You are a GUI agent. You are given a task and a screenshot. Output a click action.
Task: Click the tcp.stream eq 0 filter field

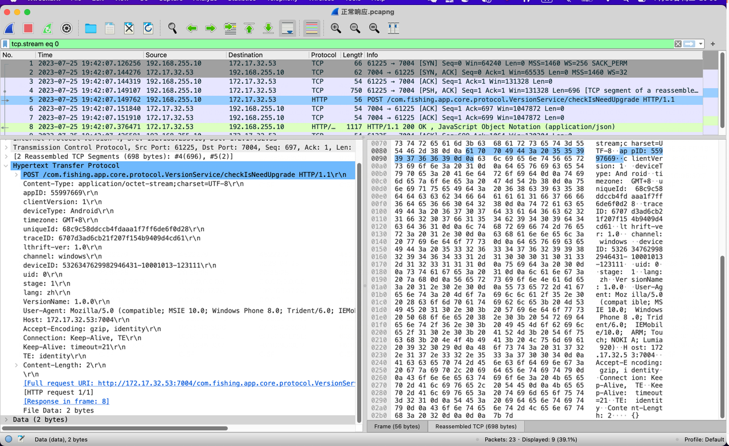tap(341, 44)
